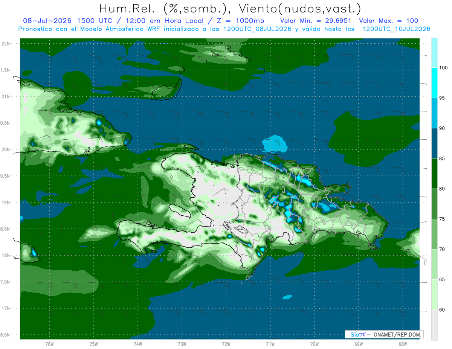Screen dimensions: 452x349
Task: Click the '6.5N' latitude label
Action: coord(6,335)
